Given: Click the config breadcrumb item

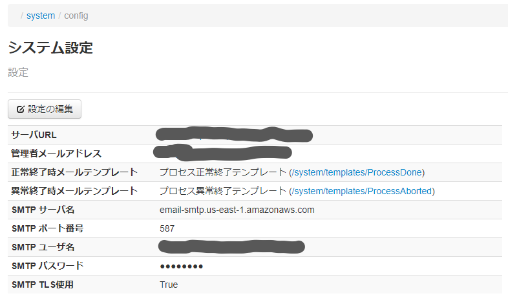Looking at the screenshot, I should click(76, 15).
